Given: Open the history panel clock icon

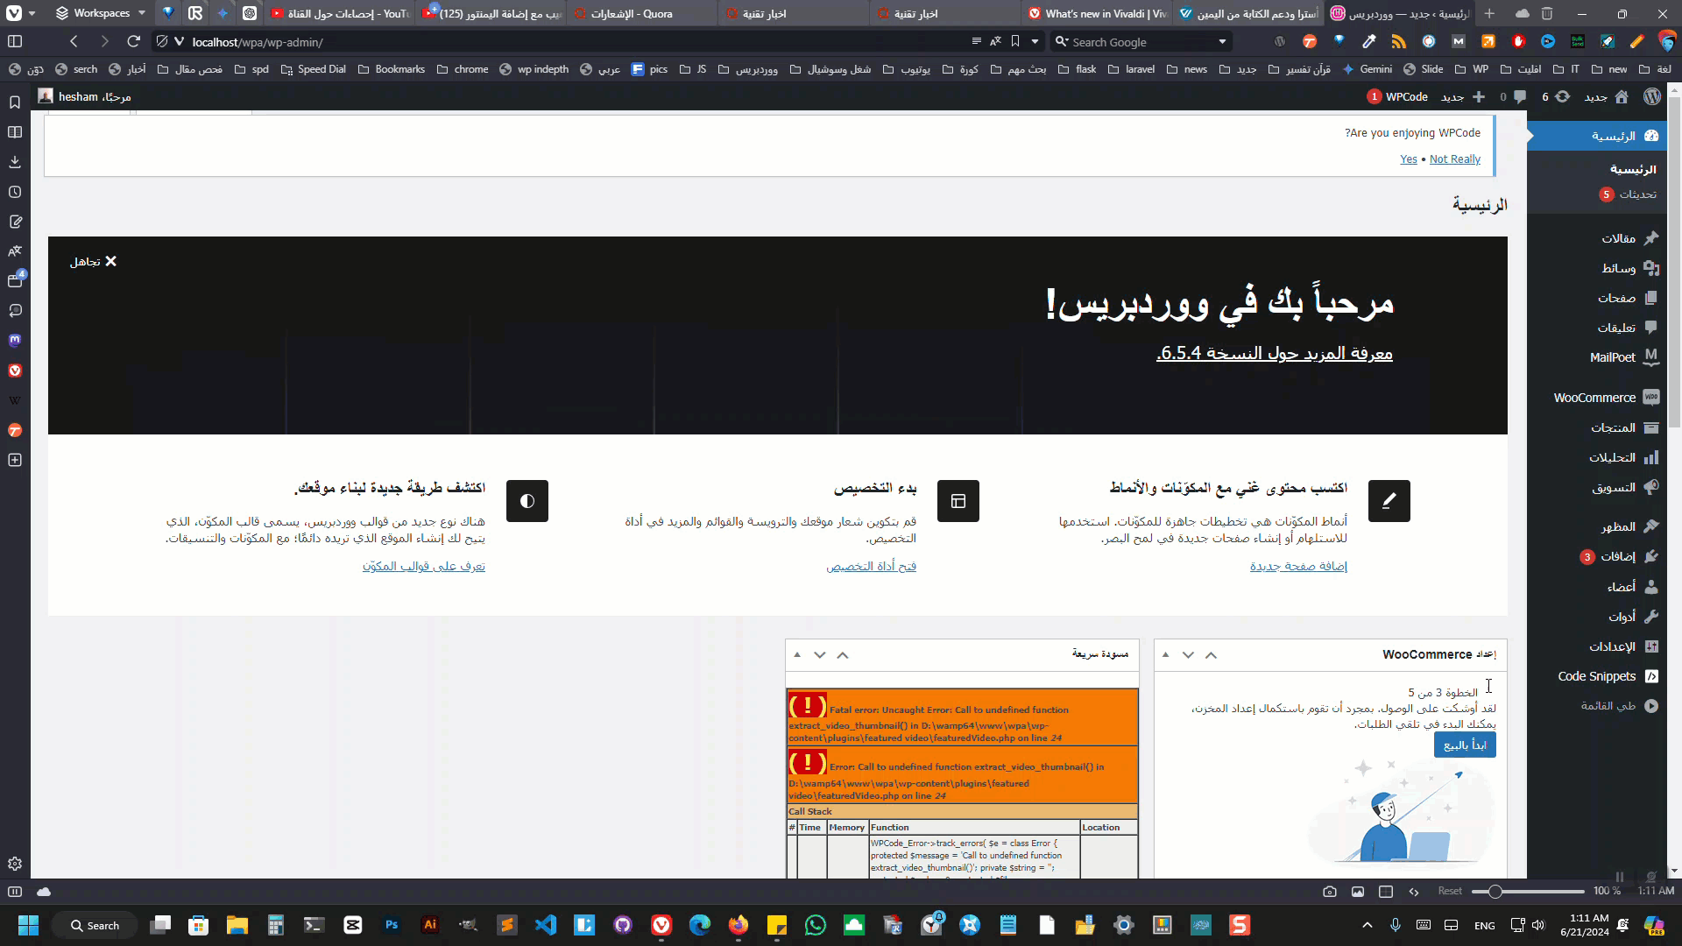Looking at the screenshot, I should pyautogui.click(x=15, y=192).
